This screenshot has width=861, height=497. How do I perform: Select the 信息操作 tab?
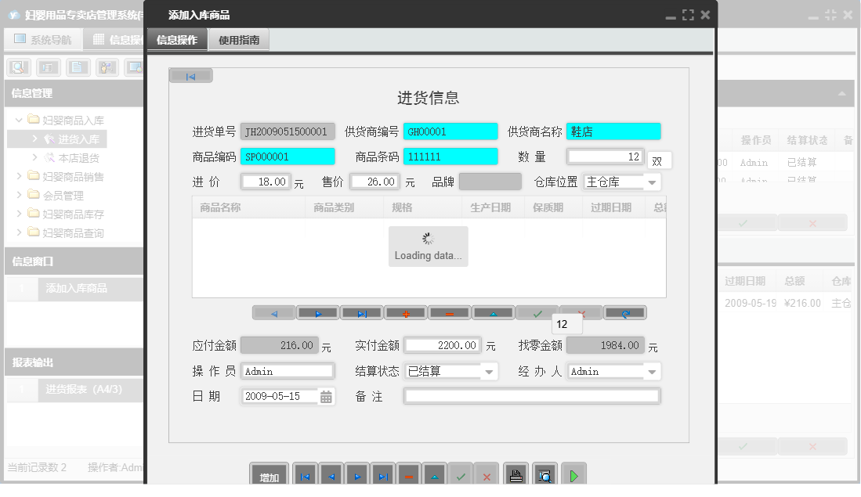click(176, 38)
